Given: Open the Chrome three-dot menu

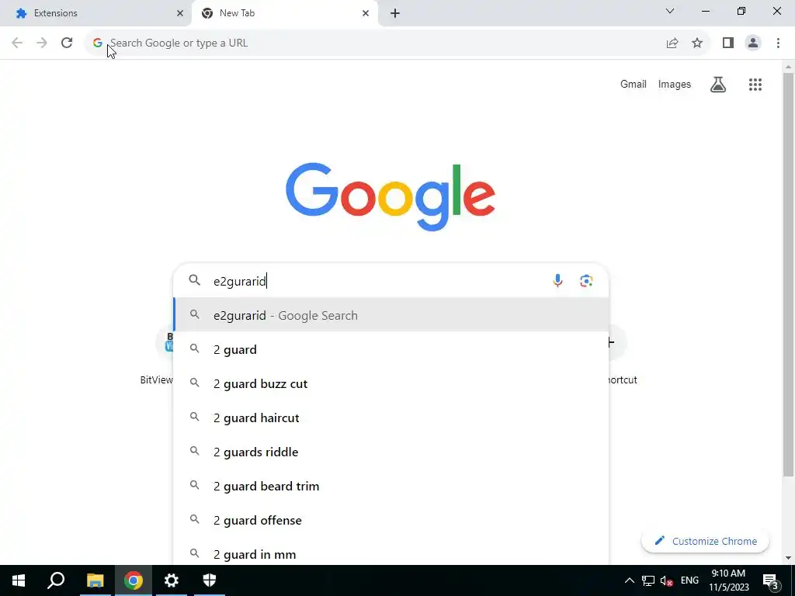Looking at the screenshot, I should pyautogui.click(x=778, y=43).
